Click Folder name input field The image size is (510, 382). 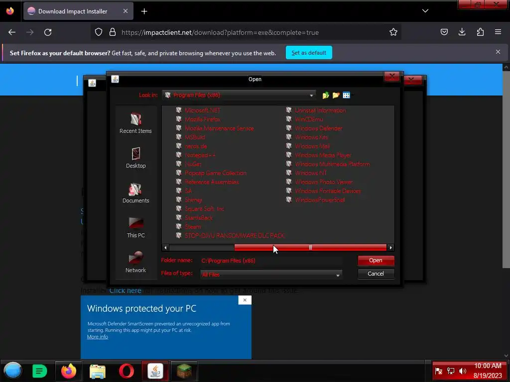coord(270,261)
